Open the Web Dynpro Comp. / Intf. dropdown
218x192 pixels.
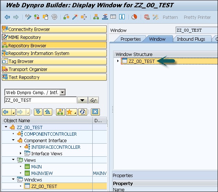62,92
